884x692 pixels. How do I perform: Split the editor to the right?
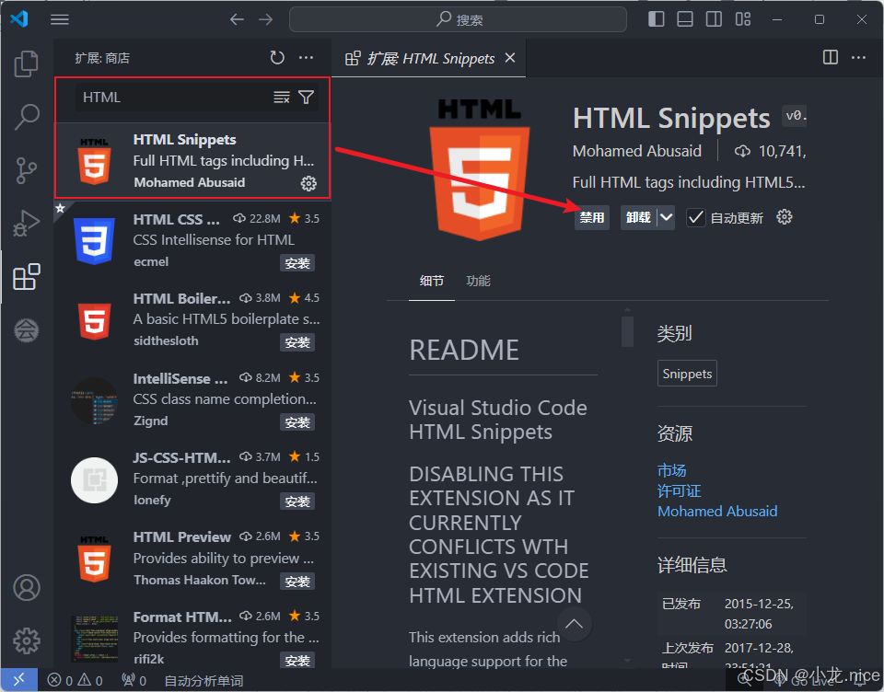[x=831, y=57]
